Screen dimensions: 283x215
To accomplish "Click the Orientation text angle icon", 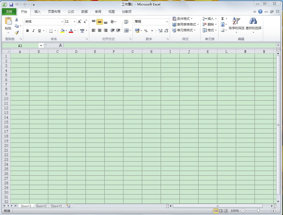I will 112,22.
